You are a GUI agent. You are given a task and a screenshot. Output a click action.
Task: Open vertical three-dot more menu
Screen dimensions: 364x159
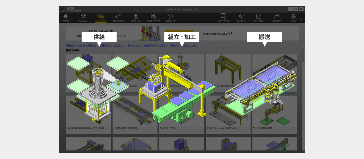click(x=302, y=20)
